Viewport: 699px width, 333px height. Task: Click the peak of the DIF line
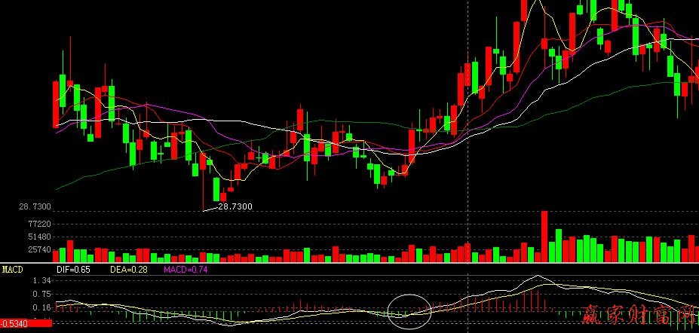point(537,276)
